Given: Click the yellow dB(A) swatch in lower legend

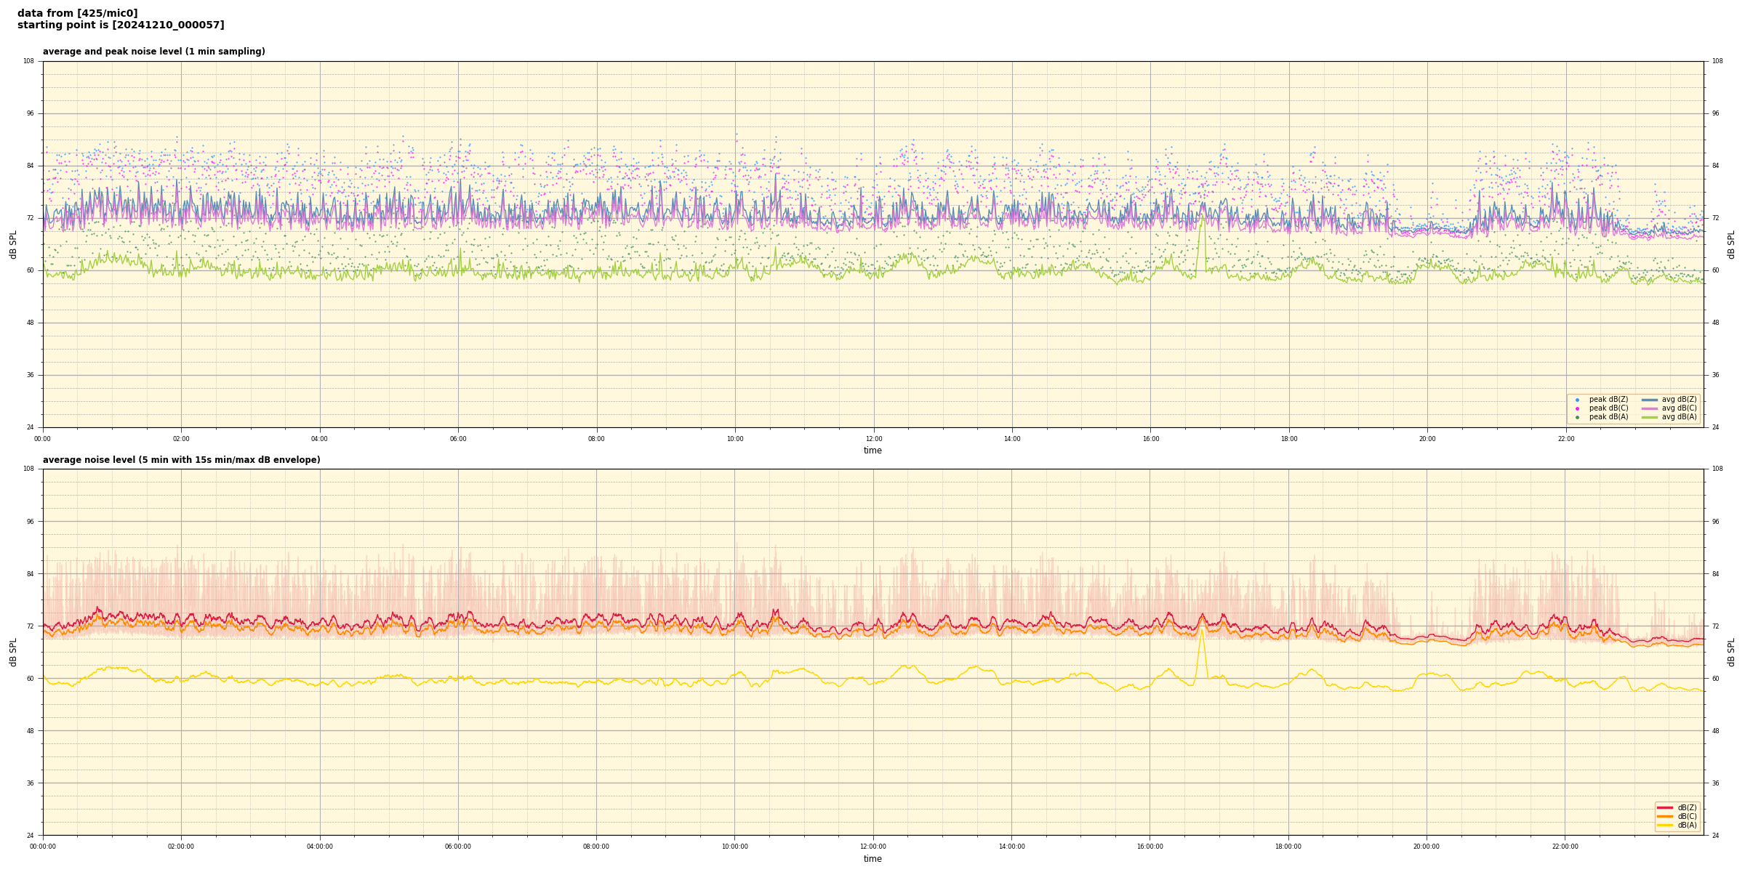Looking at the screenshot, I should coord(1664,825).
